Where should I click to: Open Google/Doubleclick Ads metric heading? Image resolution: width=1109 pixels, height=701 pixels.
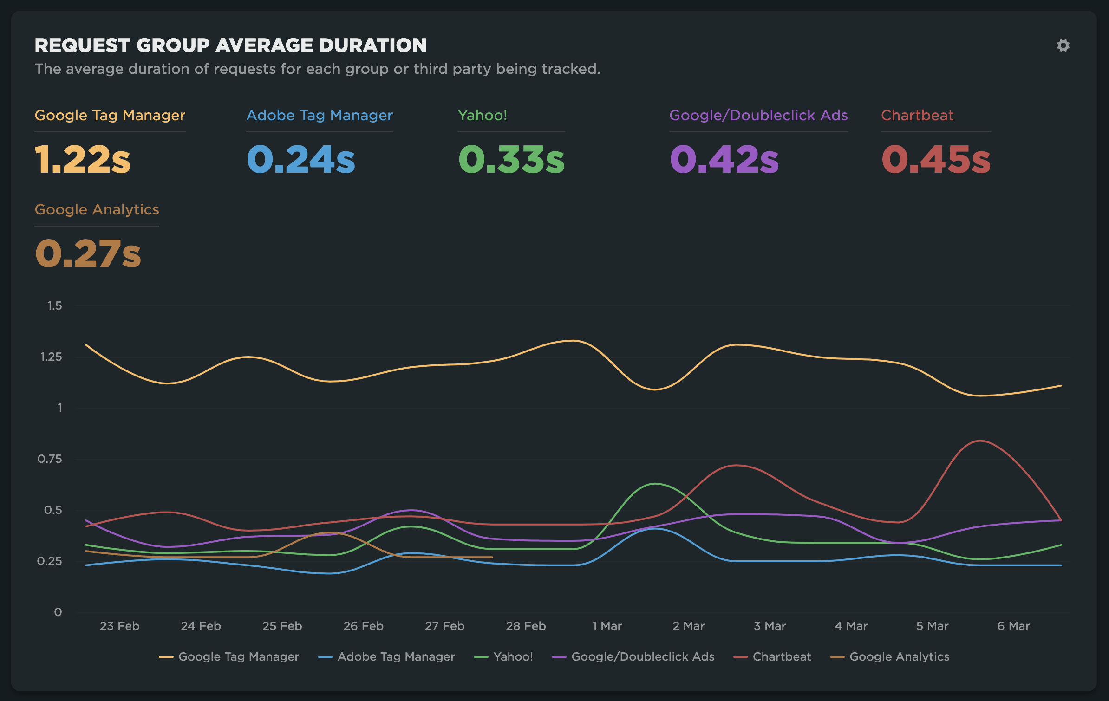[758, 115]
